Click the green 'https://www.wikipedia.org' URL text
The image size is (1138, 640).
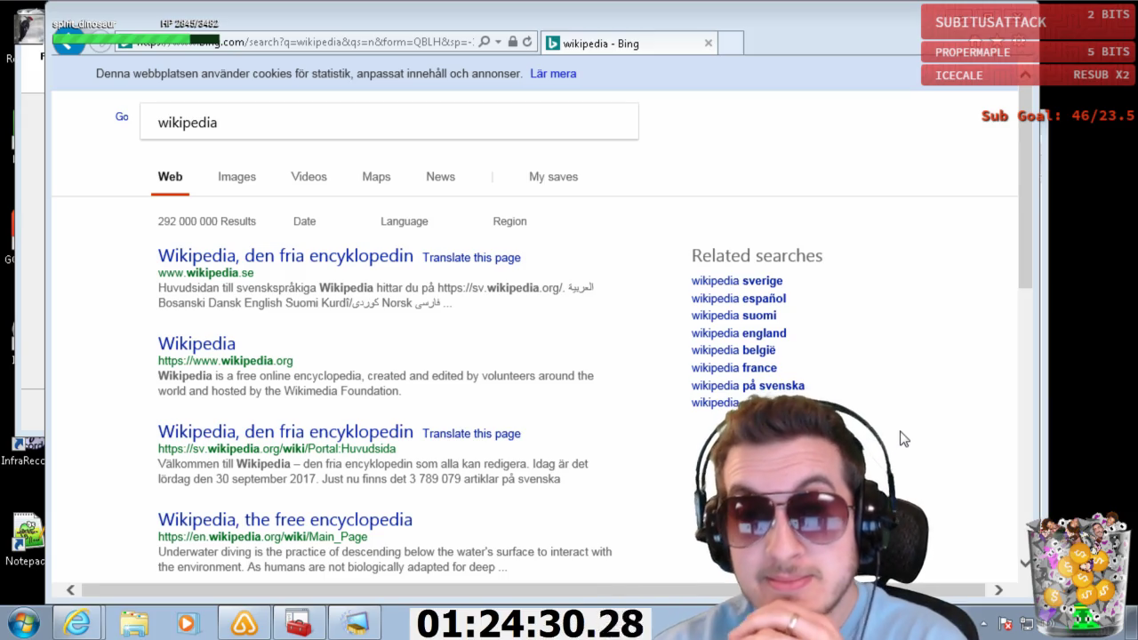point(225,361)
